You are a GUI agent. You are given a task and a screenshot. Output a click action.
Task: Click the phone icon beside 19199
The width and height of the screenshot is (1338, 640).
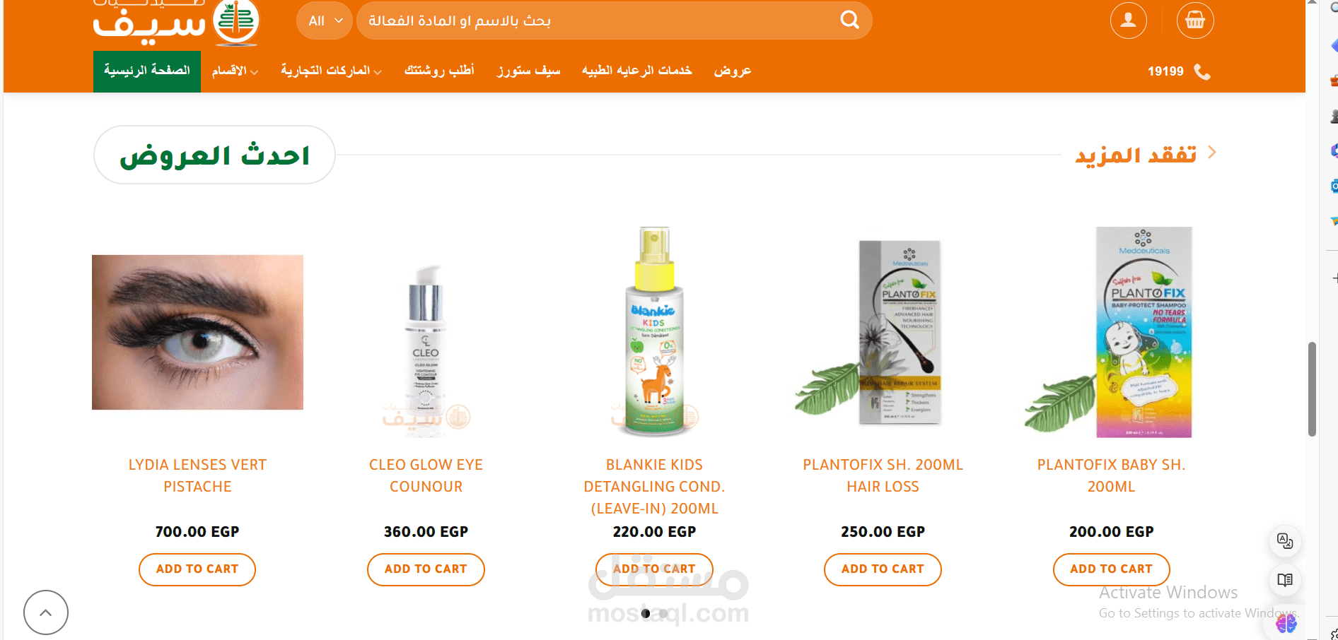(1202, 71)
